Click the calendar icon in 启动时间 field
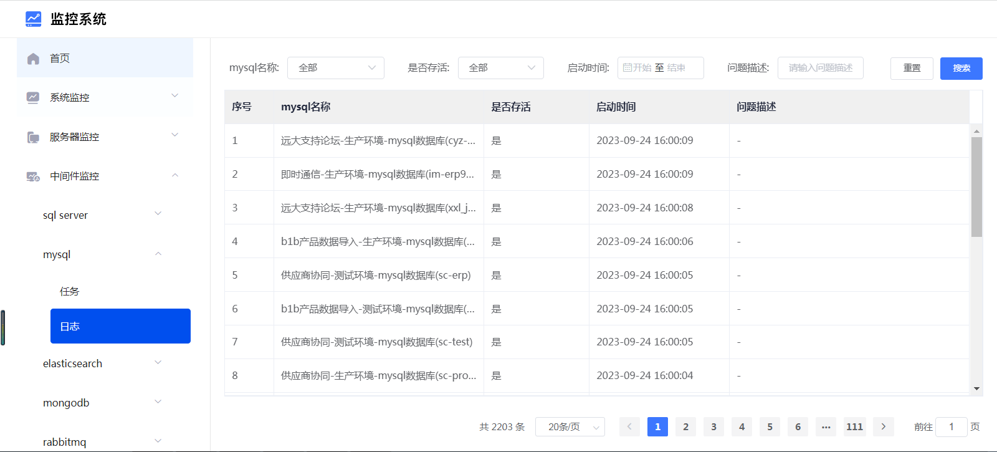 click(x=627, y=68)
